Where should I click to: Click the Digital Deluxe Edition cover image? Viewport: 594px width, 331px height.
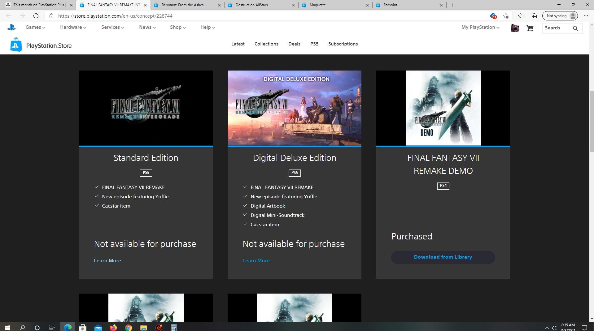(295, 108)
